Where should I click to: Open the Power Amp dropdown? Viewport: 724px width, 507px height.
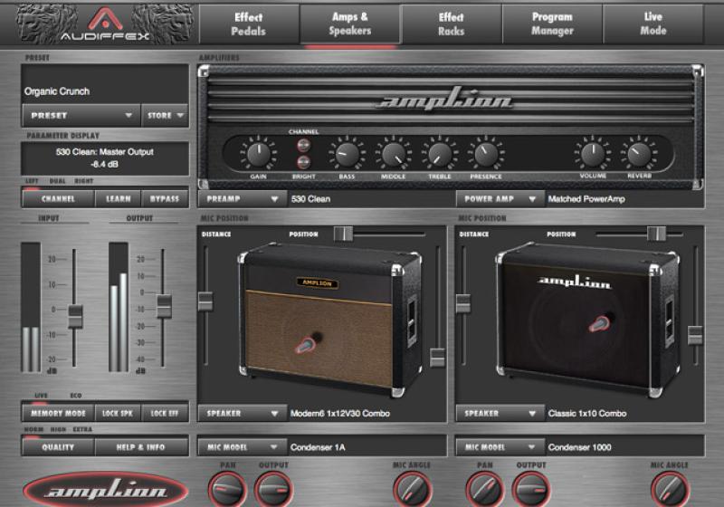tap(500, 199)
